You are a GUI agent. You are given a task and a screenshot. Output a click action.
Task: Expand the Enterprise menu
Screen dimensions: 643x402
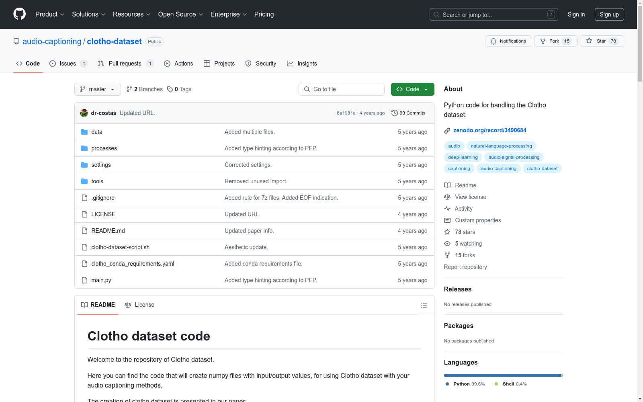point(229,14)
